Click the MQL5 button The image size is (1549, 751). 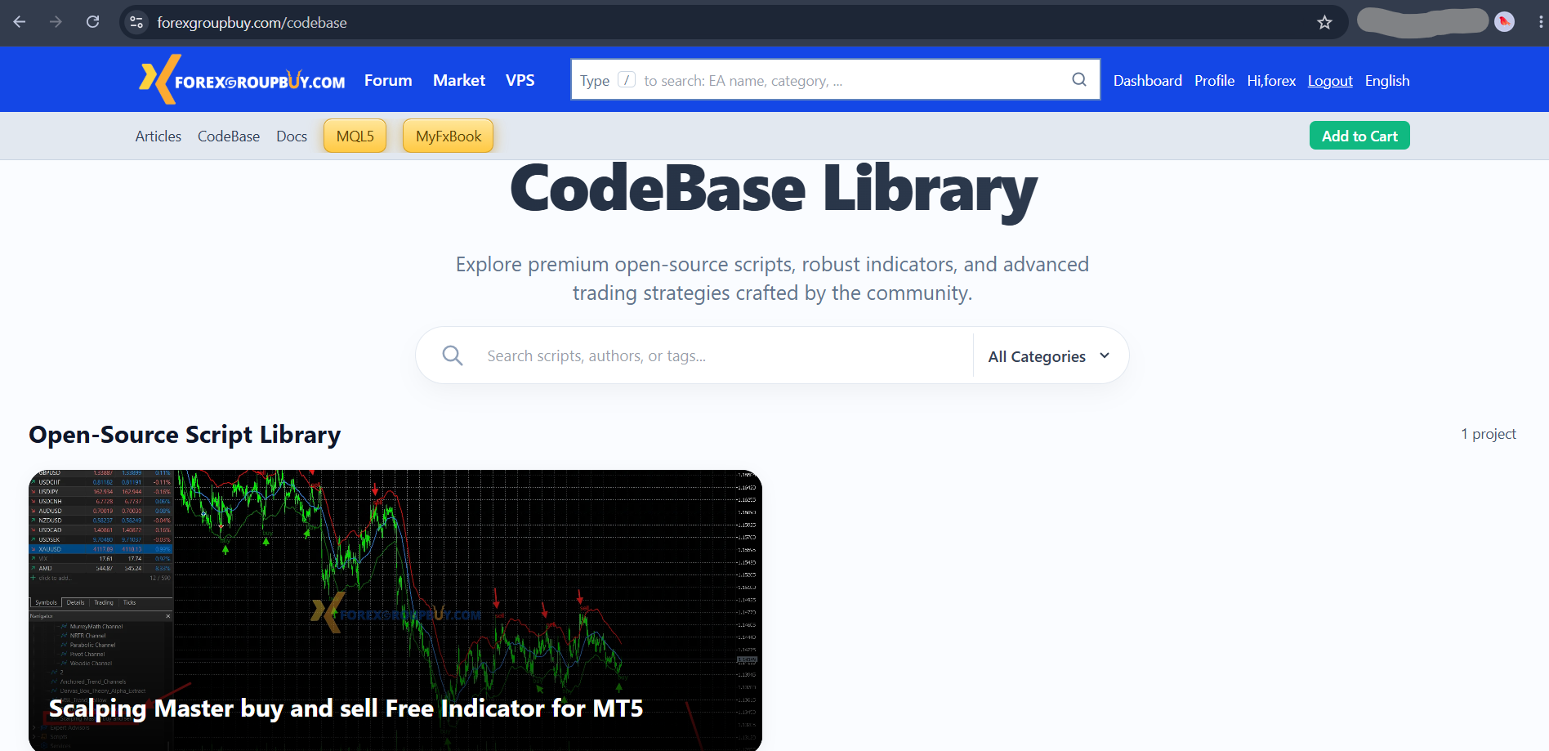click(355, 136)
